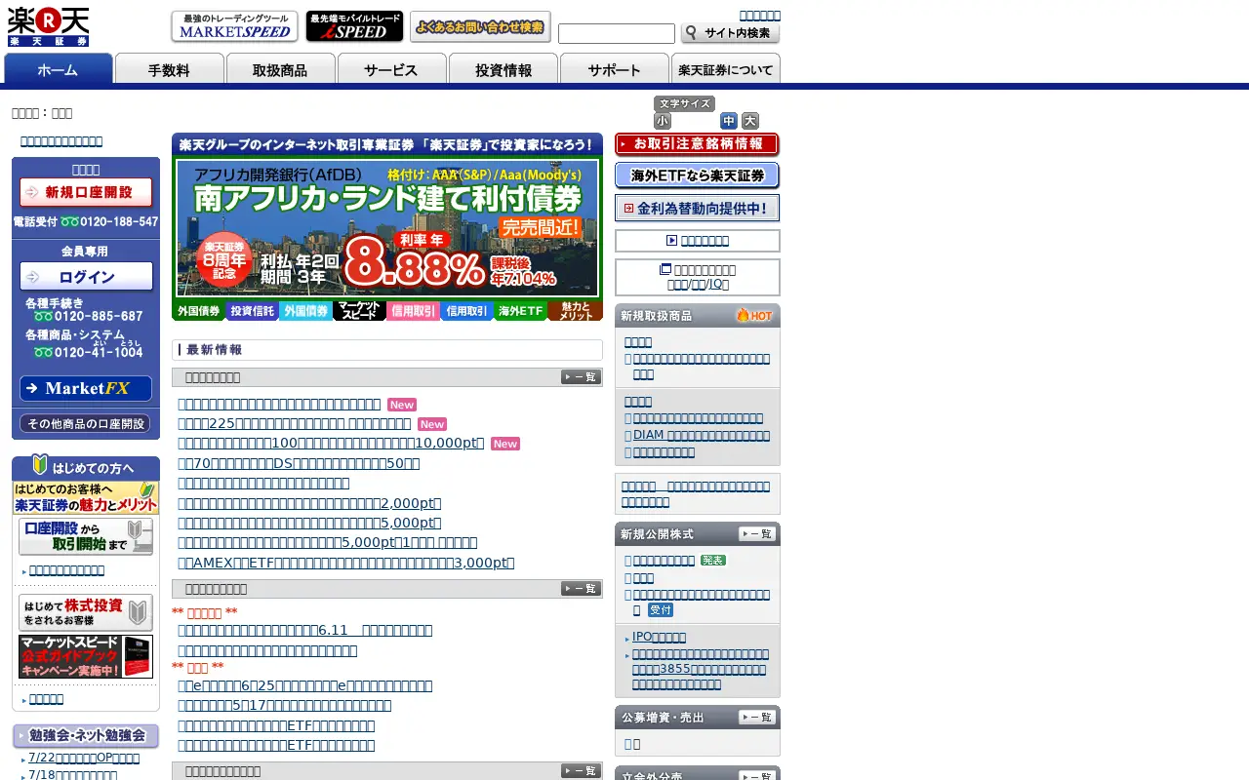Click the 海外ETFなら楽天証券 banner

click(x=698, y=176)
